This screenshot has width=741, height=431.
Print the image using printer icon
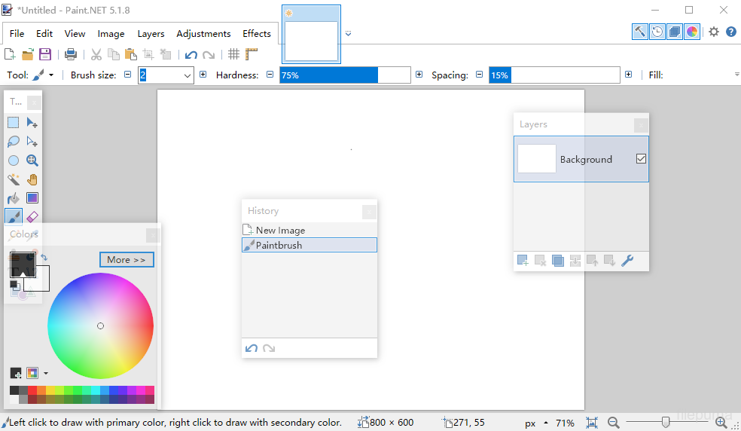click(x=71, y=54)
